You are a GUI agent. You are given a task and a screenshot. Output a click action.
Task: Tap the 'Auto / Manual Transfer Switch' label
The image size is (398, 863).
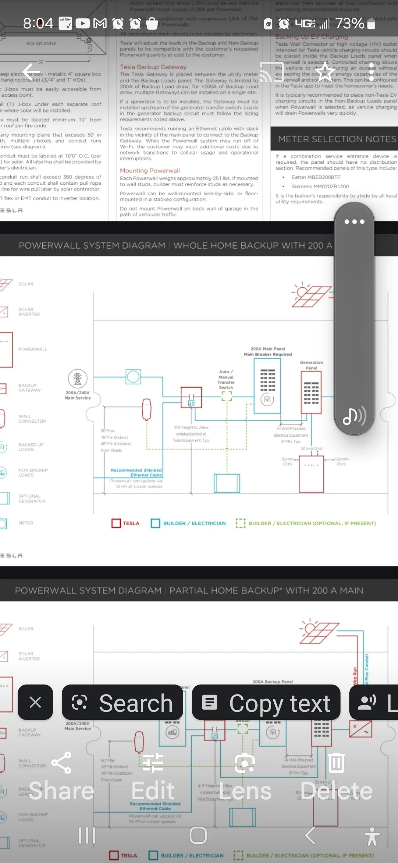(x=226, y=379)
